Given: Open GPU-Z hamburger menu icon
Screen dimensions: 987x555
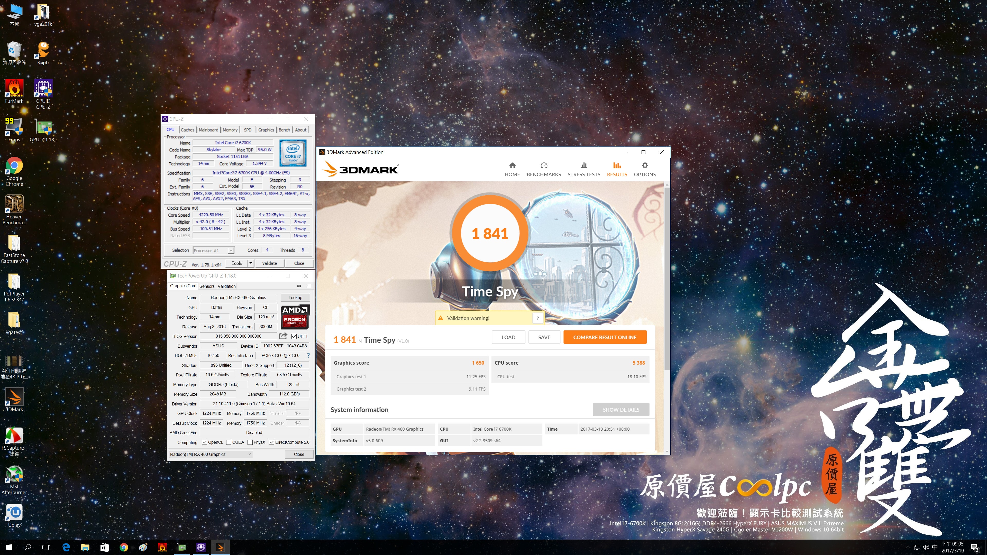Looking at the screenshot, I should click(309, 286).
